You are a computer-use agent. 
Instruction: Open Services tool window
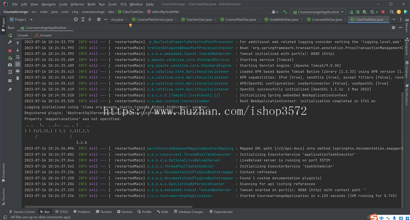[125, 212]
